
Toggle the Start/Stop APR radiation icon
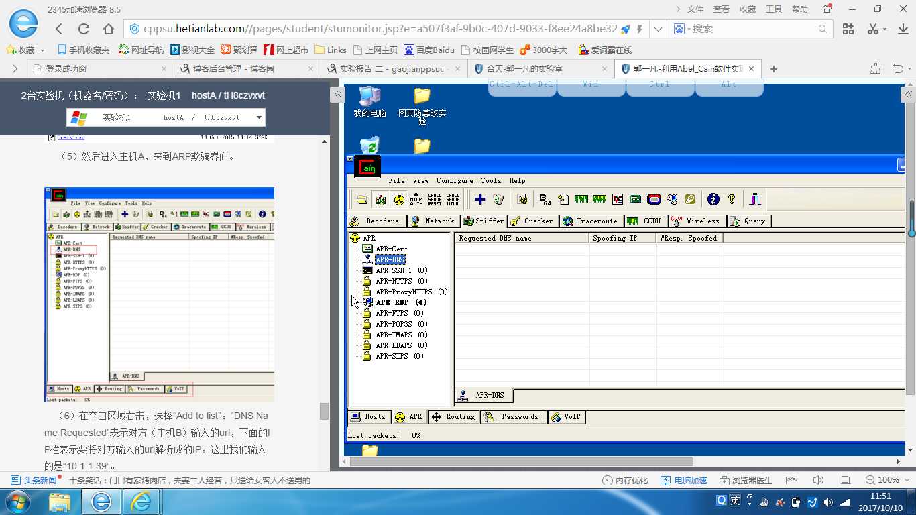pyautogui.click(x=399, y=199)
